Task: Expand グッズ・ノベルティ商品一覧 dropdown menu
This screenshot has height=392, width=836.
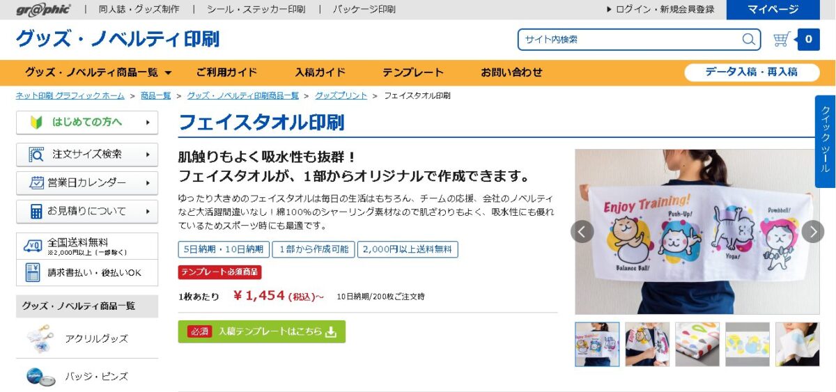Action: pos(98,72)
